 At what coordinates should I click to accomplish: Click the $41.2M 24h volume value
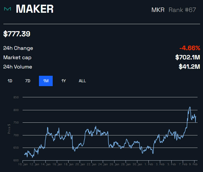point(190,67)
